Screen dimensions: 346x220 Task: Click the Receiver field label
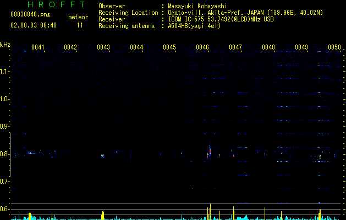click(x=112, y=19)
